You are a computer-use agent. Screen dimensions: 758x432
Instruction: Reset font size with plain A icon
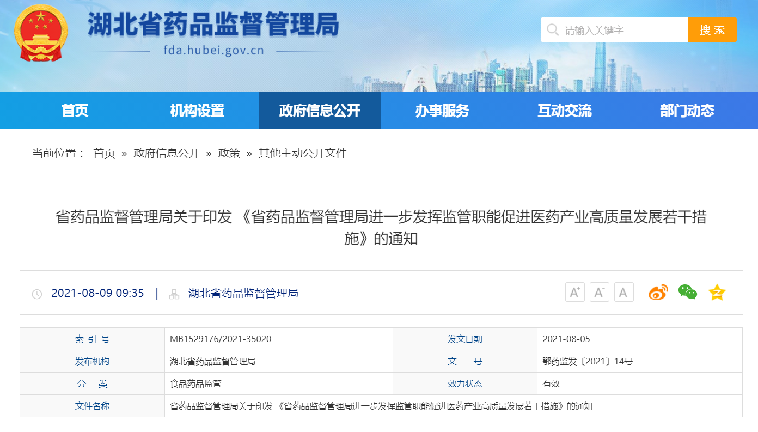coord(623,293)
